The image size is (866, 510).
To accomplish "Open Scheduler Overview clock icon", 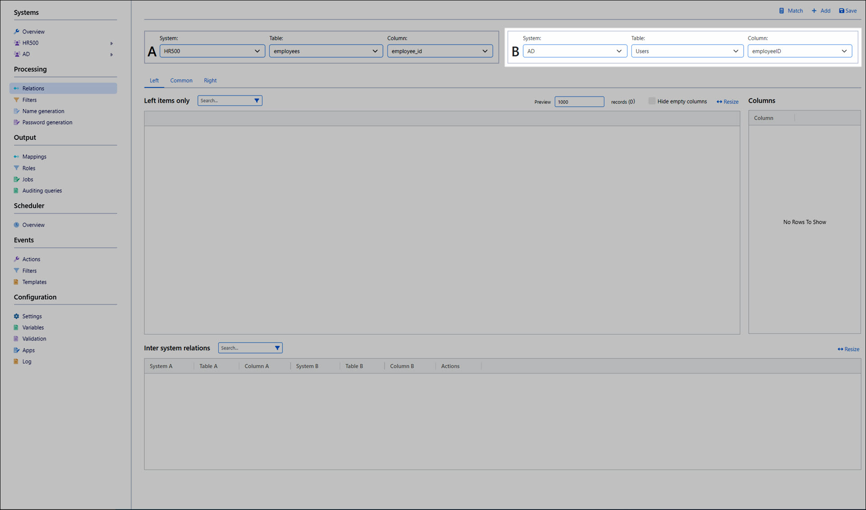I will pos(17,225).
